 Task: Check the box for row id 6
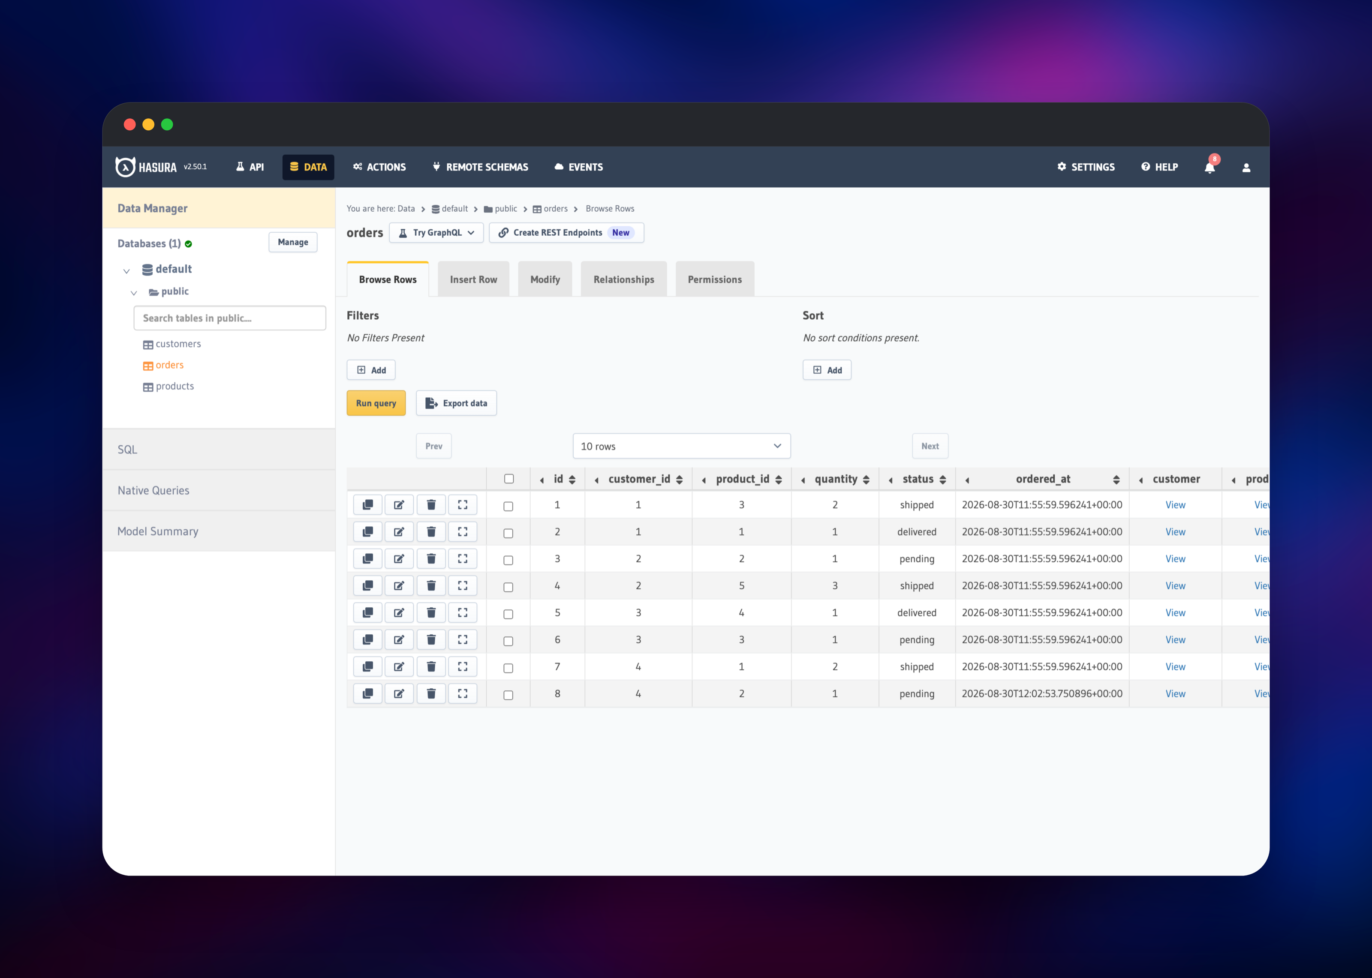(508, 642)
